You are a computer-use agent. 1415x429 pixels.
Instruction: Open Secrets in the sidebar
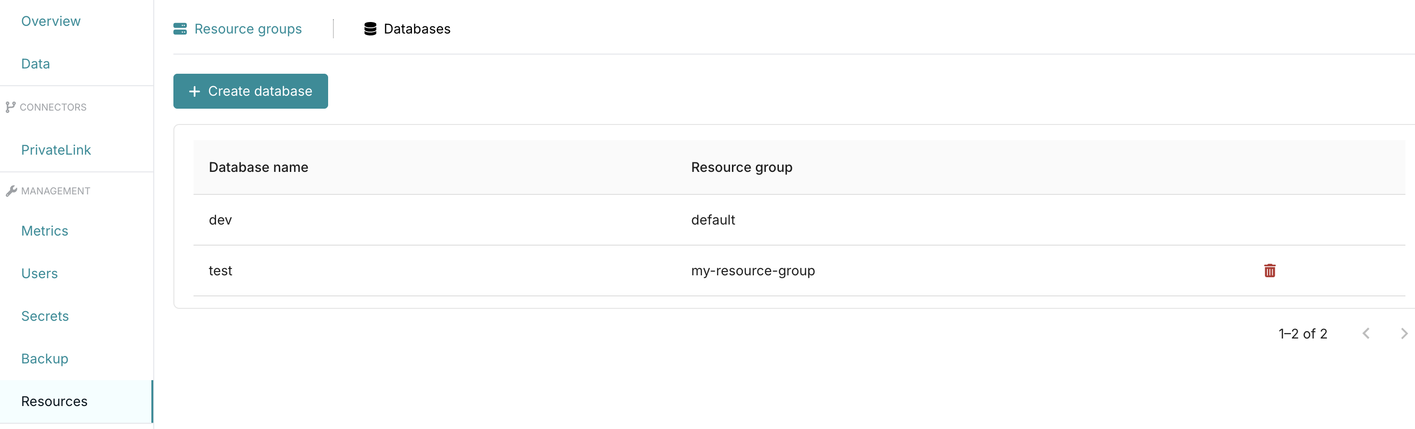[x=45, y=316]
